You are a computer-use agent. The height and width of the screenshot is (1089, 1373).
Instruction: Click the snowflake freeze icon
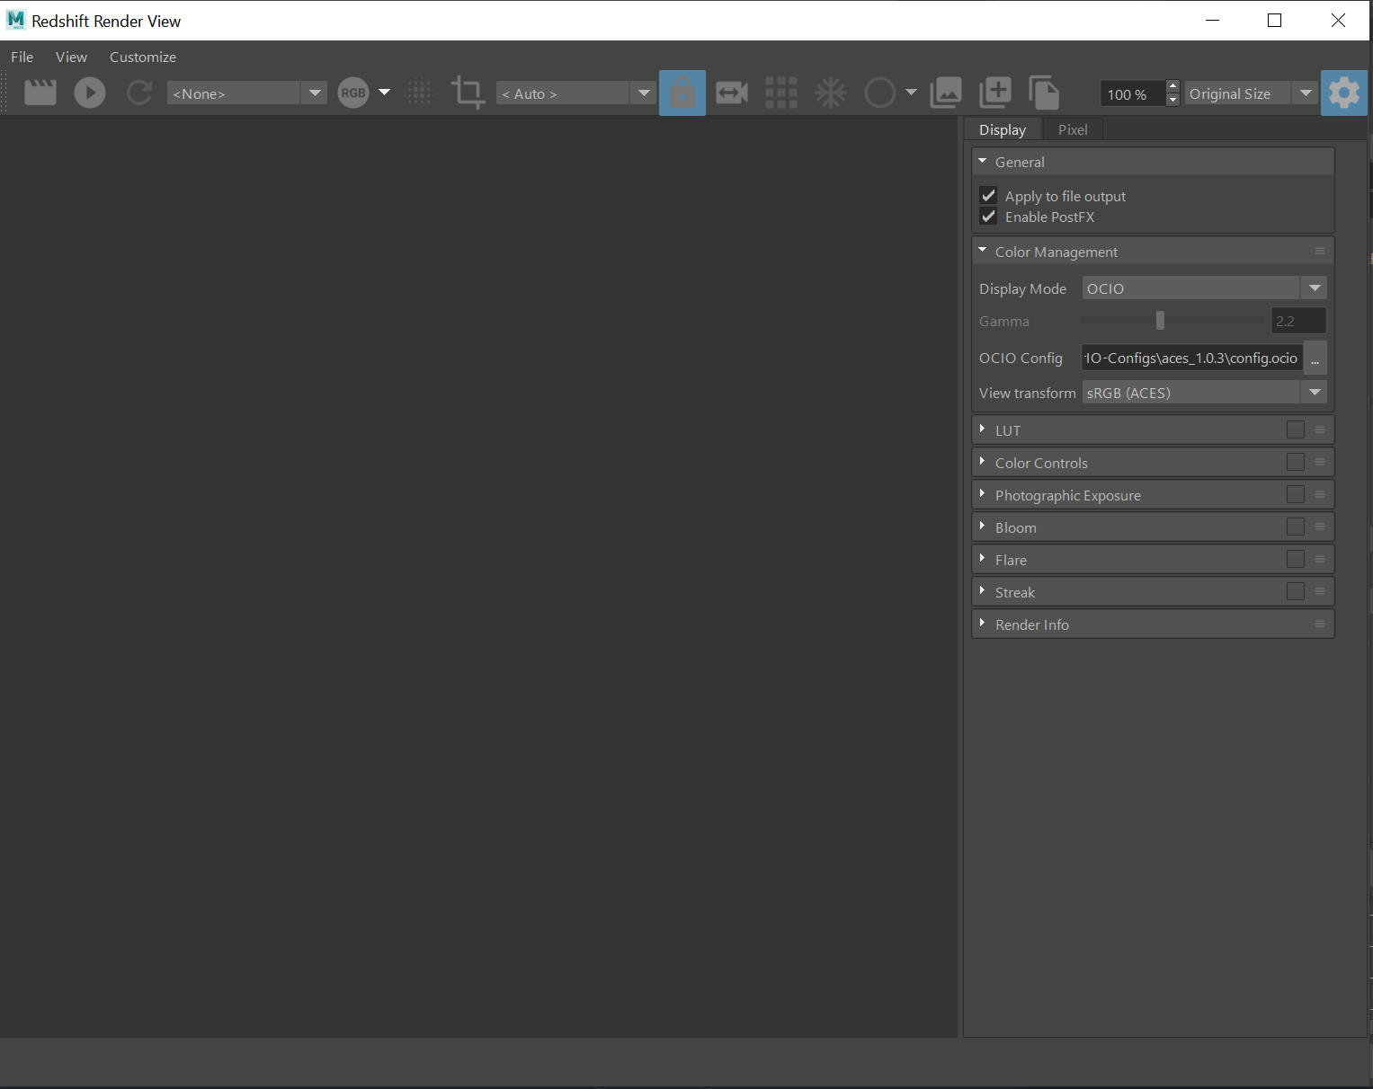[x=830, y=93]
